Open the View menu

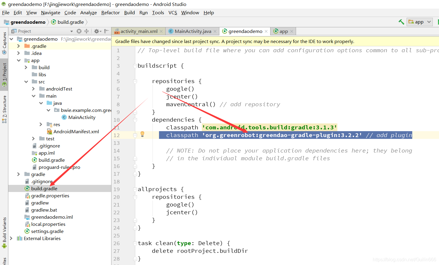click(x=32, y=12)
